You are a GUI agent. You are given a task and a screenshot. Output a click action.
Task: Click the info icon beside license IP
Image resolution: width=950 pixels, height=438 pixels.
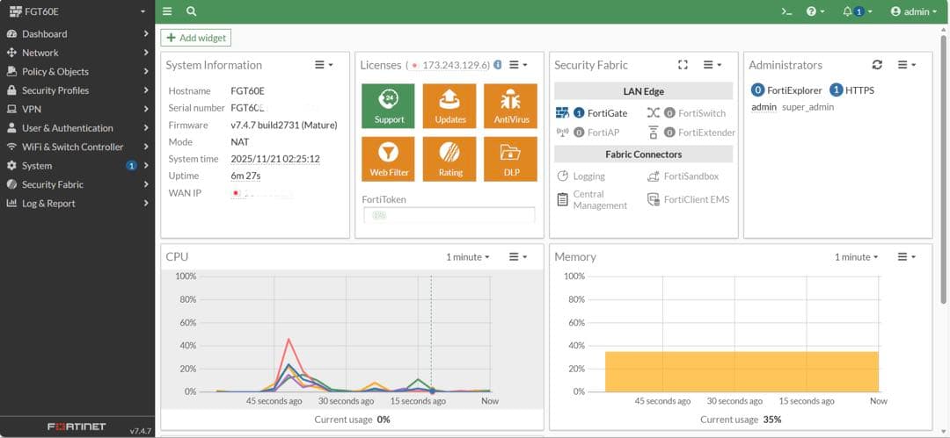tap(497, 65)
